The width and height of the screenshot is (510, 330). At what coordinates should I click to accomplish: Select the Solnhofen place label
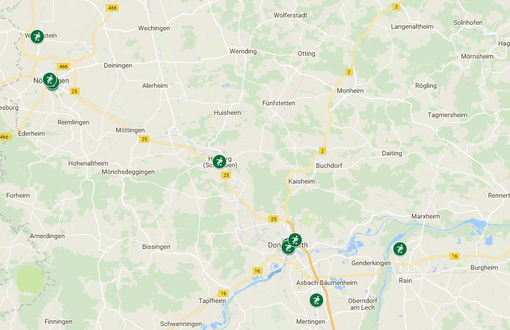click(468, 23)
